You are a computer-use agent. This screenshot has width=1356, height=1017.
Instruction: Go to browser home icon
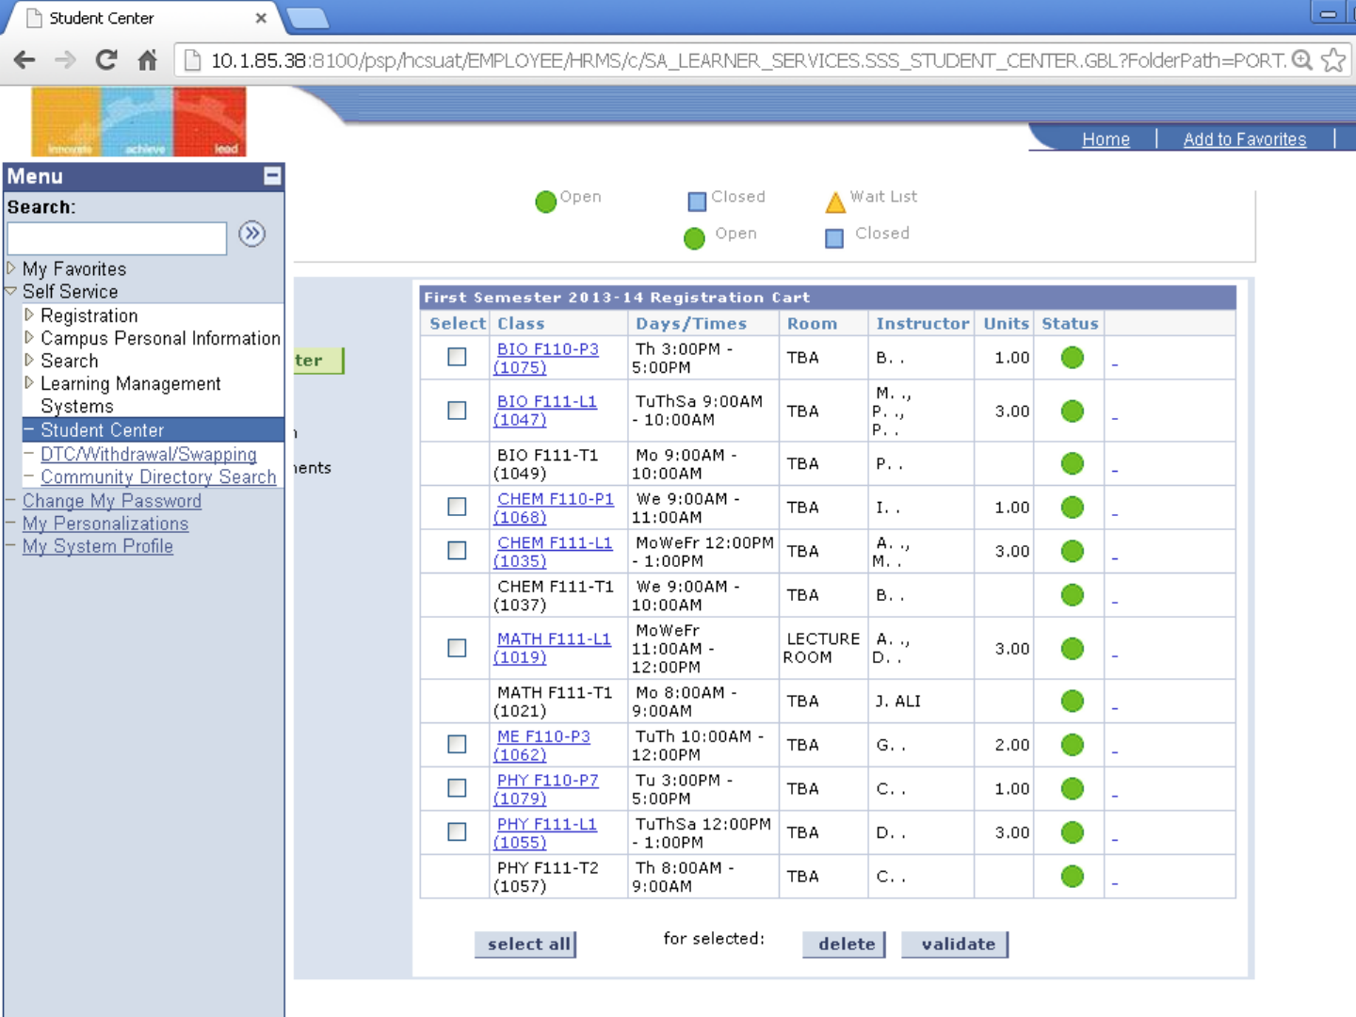point(147,60)
